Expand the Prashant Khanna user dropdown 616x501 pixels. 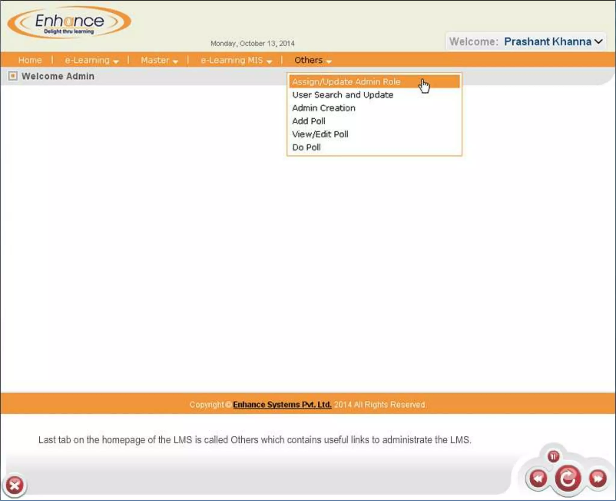click(x=599, y=41)
